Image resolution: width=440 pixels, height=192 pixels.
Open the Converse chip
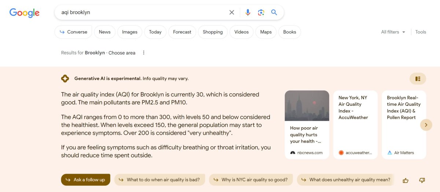tap(73, 32)
